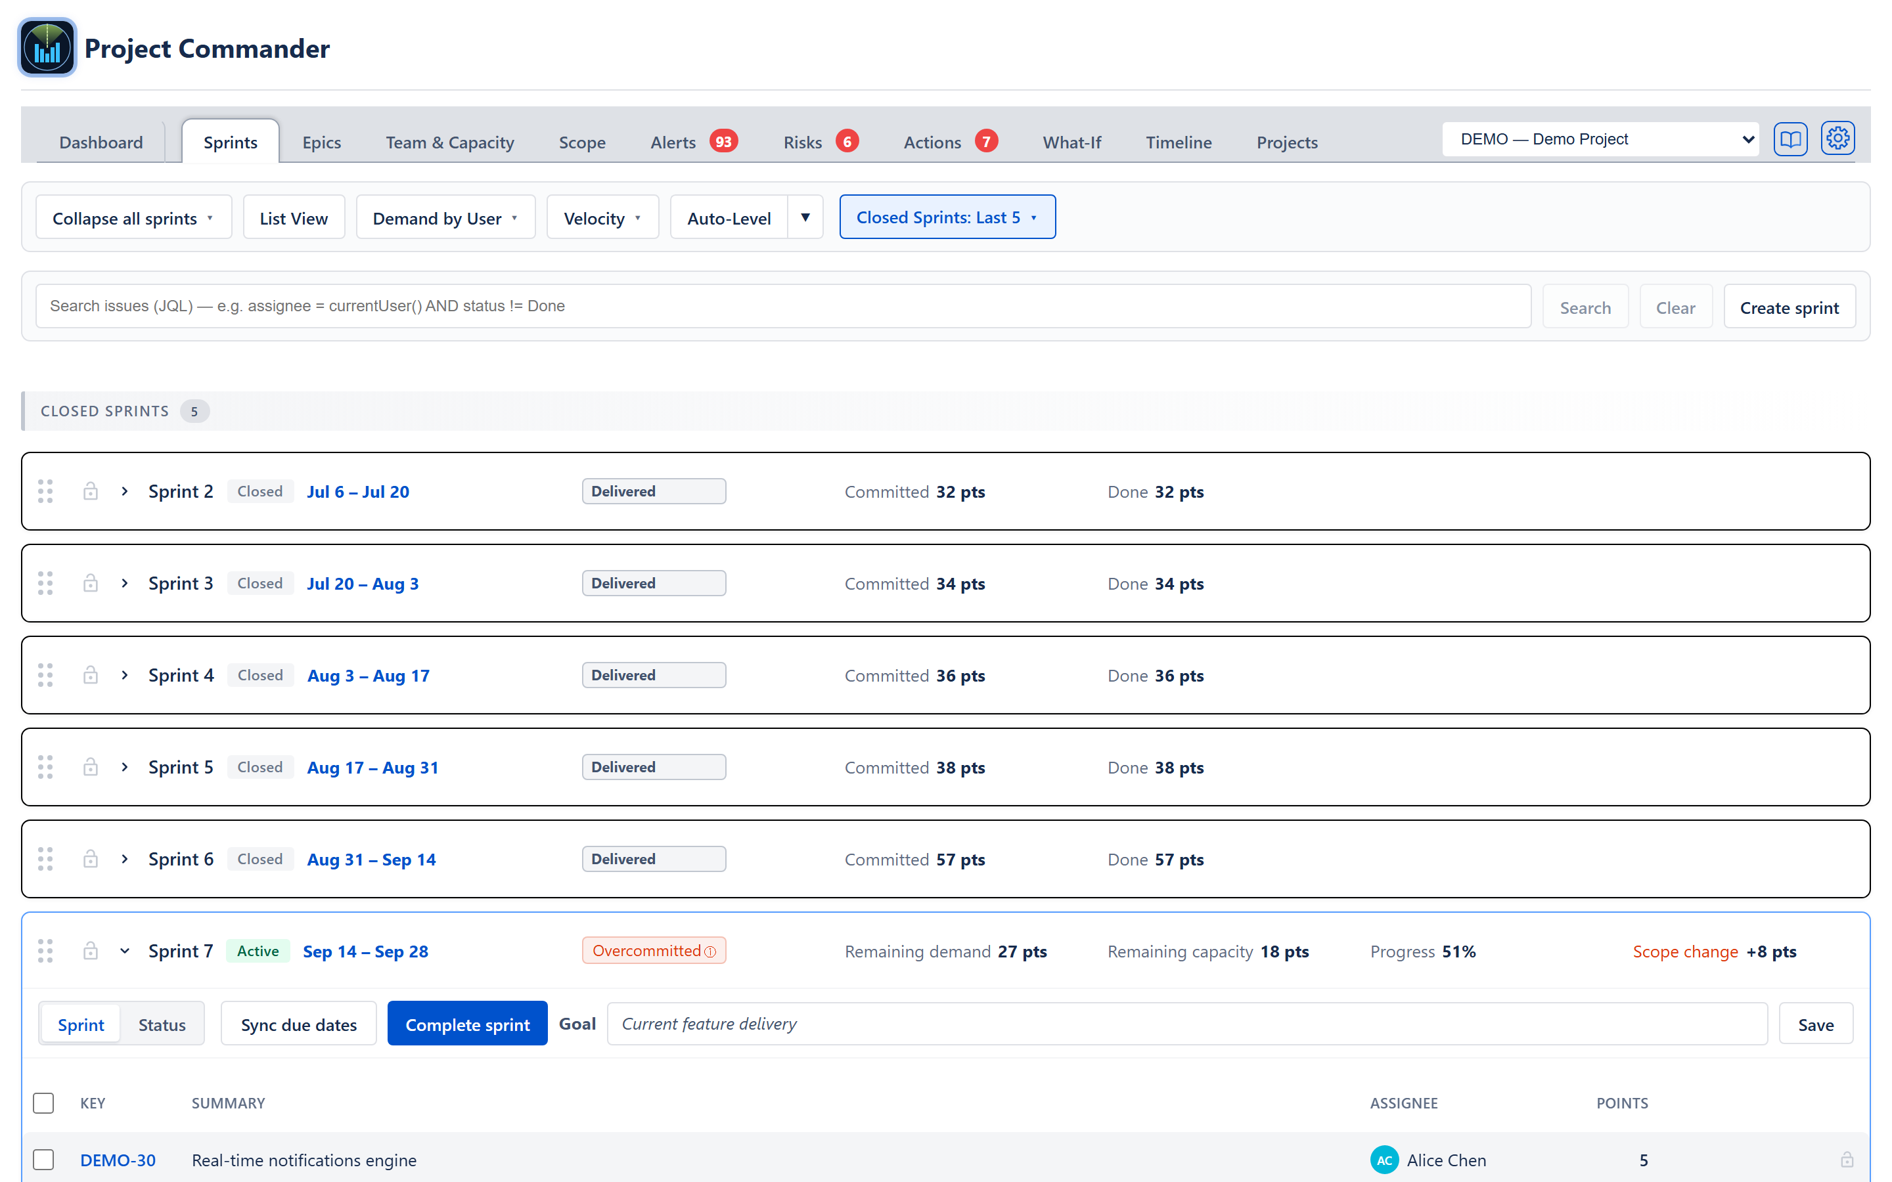Open the DEMO — Demo Project selector
The height and width of the screenshot is (1182, 1892).
click(1600, 139)
